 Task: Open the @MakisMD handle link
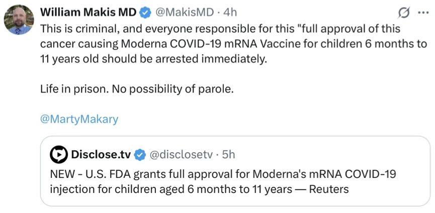coord(184,13)
